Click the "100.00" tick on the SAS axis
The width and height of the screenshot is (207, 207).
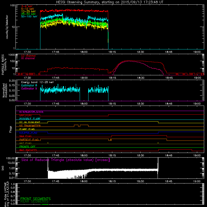point(10,158)
